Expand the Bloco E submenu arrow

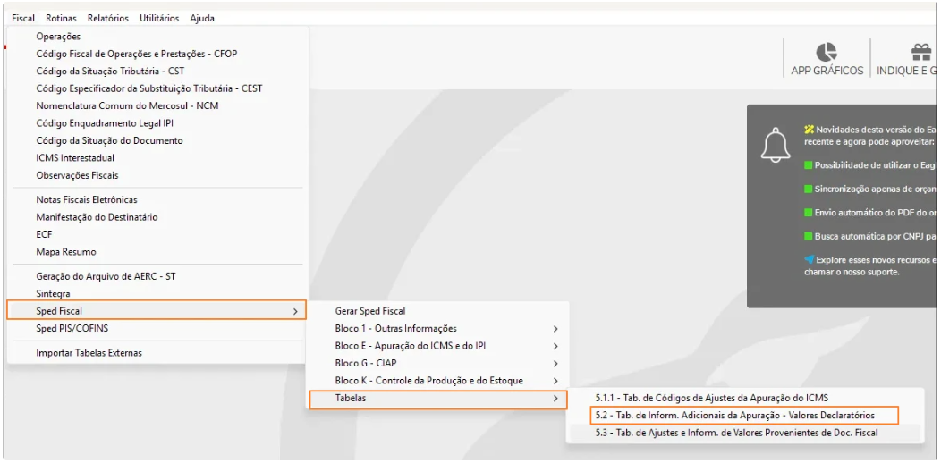555,347
